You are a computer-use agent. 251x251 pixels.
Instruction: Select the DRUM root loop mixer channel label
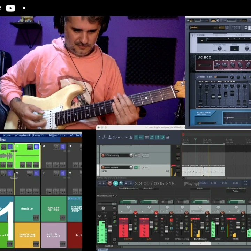tap(182, 239)
